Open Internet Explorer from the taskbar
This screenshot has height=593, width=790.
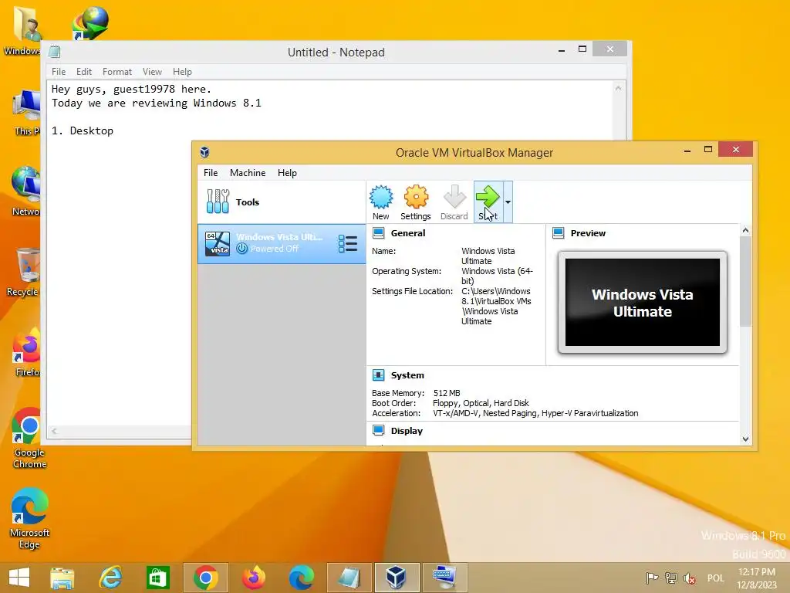click(110, 578)
